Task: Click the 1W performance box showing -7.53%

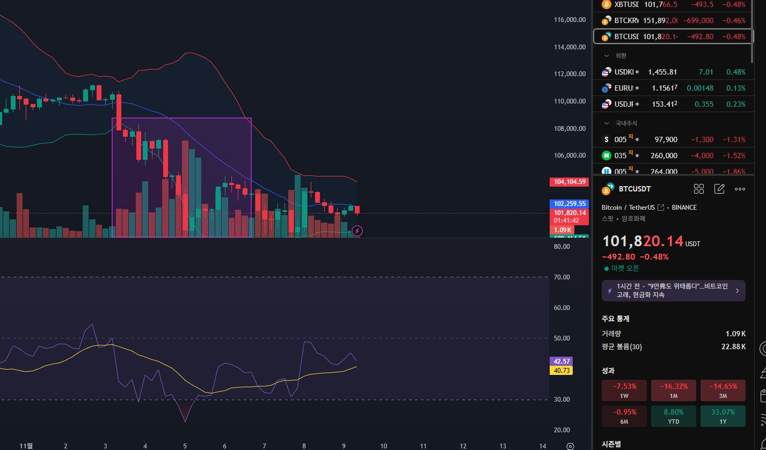Action: coord(624,390)
